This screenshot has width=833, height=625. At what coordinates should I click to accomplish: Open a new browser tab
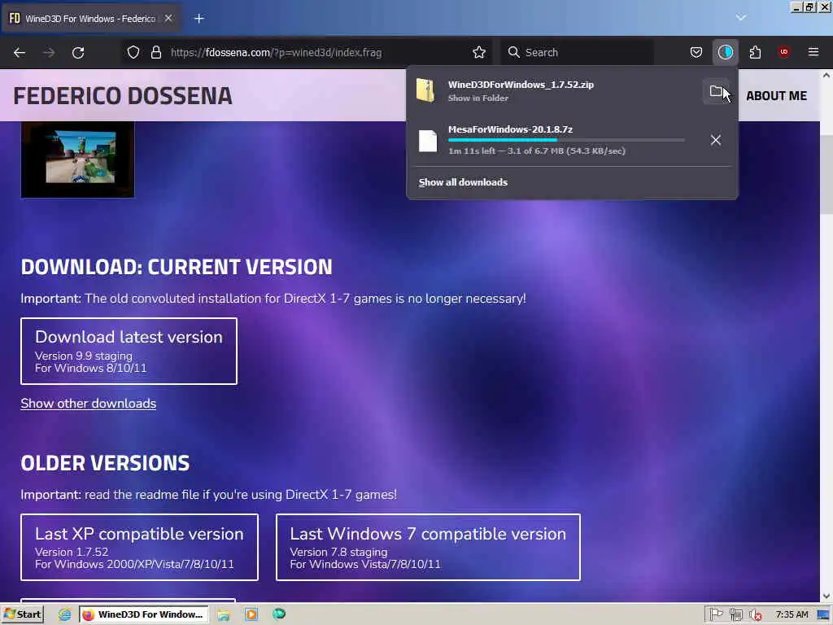tap(199, 19)
